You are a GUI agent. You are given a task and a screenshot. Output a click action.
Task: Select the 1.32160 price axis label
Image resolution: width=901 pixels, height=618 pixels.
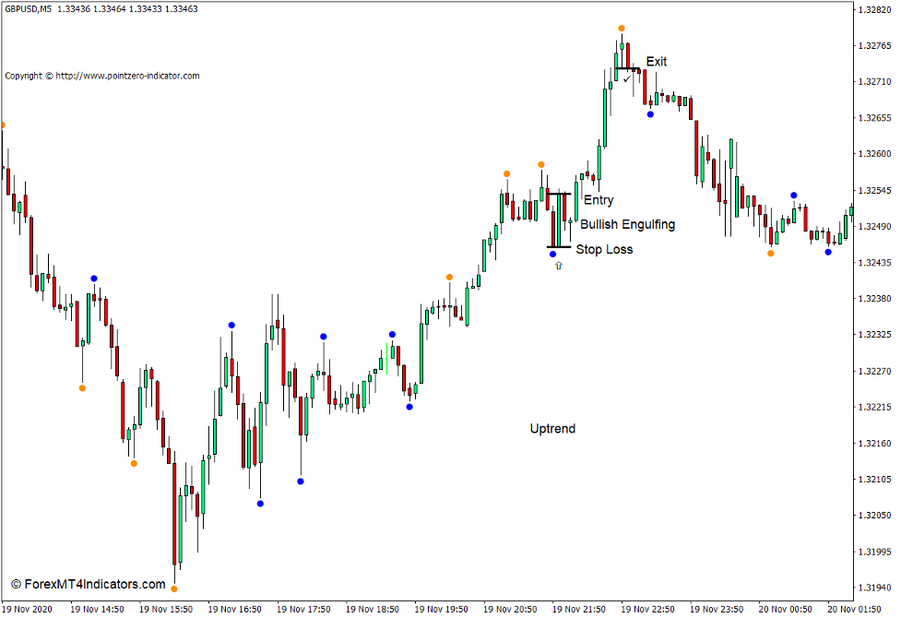tap(874, 444)
